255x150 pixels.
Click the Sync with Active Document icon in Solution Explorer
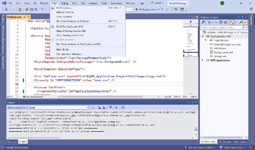(x=216, y=22)
